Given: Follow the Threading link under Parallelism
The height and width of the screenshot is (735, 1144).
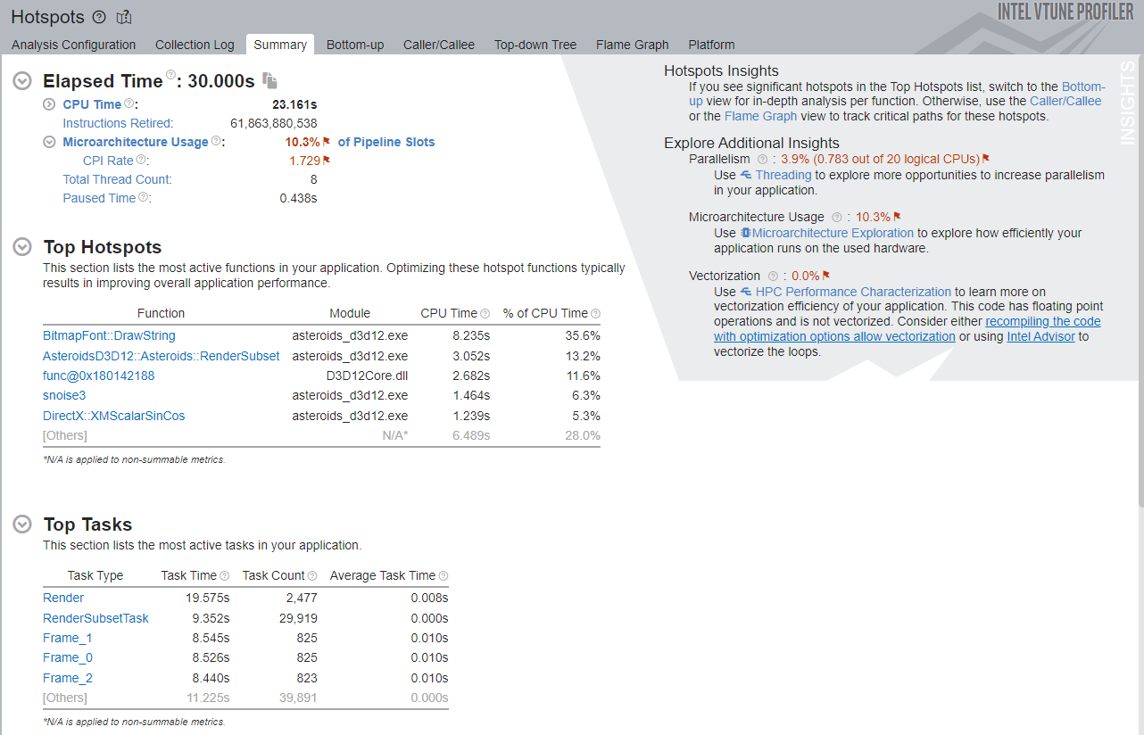Looking at the screenshot, I should (x=783, y=175).
